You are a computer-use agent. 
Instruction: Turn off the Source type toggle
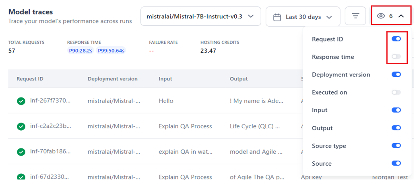396,146
